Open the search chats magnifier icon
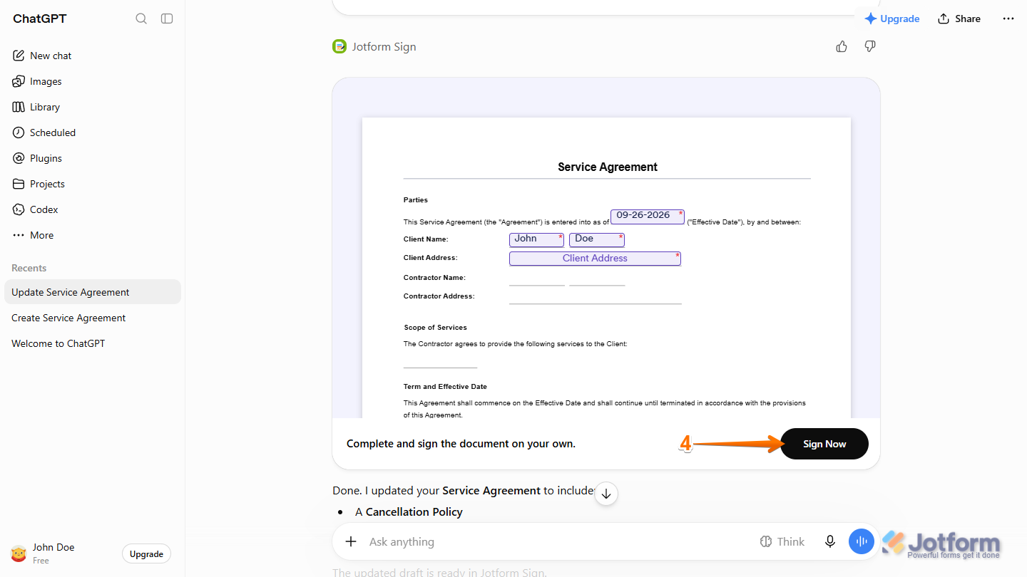Screen dimensions: 1027x577 [x=141, y=19]
